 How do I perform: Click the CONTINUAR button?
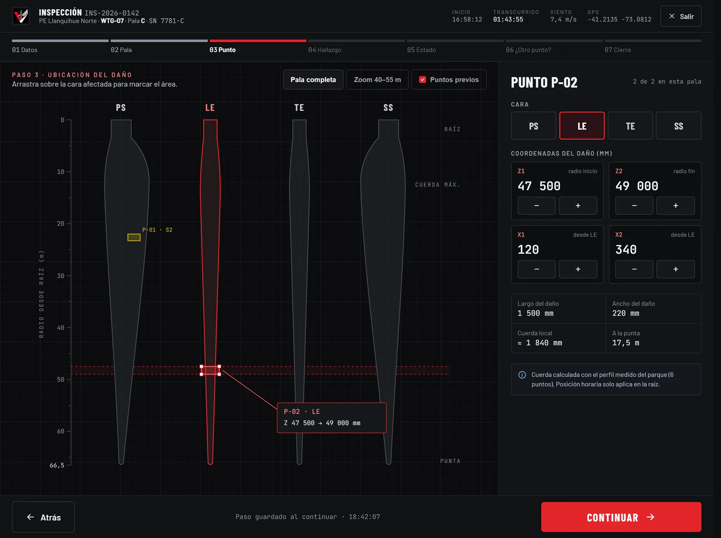[x=621, y=517]
